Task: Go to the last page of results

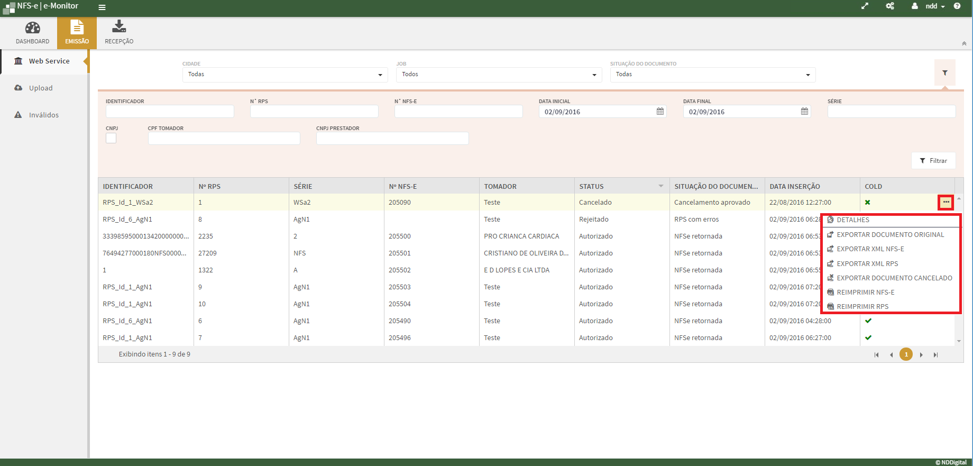Action: (935, 355)
